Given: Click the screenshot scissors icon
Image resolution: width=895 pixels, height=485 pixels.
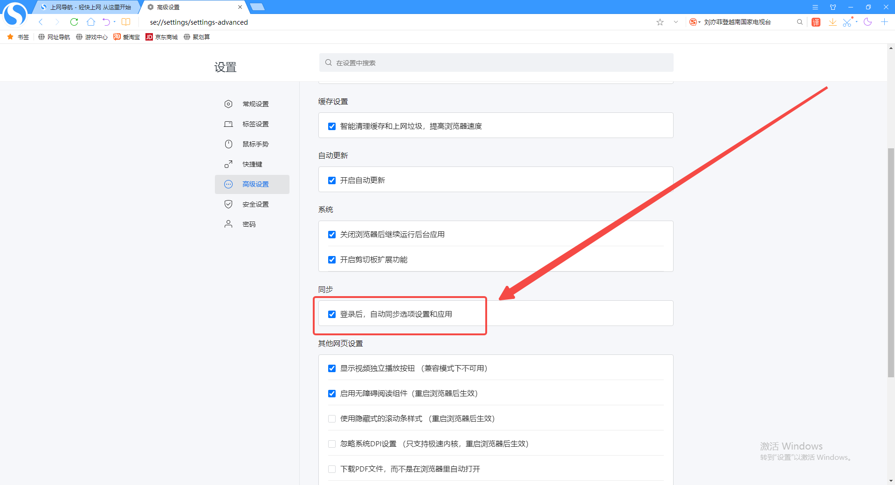Looking at the screenshot, I should (x=847, y=22).
